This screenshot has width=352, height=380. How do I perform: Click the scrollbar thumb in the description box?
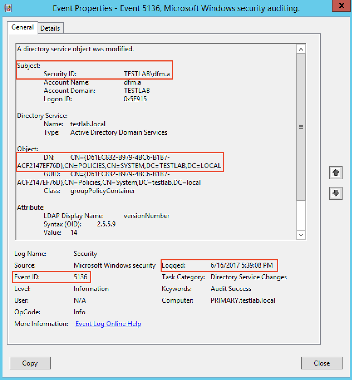(301, 127)
